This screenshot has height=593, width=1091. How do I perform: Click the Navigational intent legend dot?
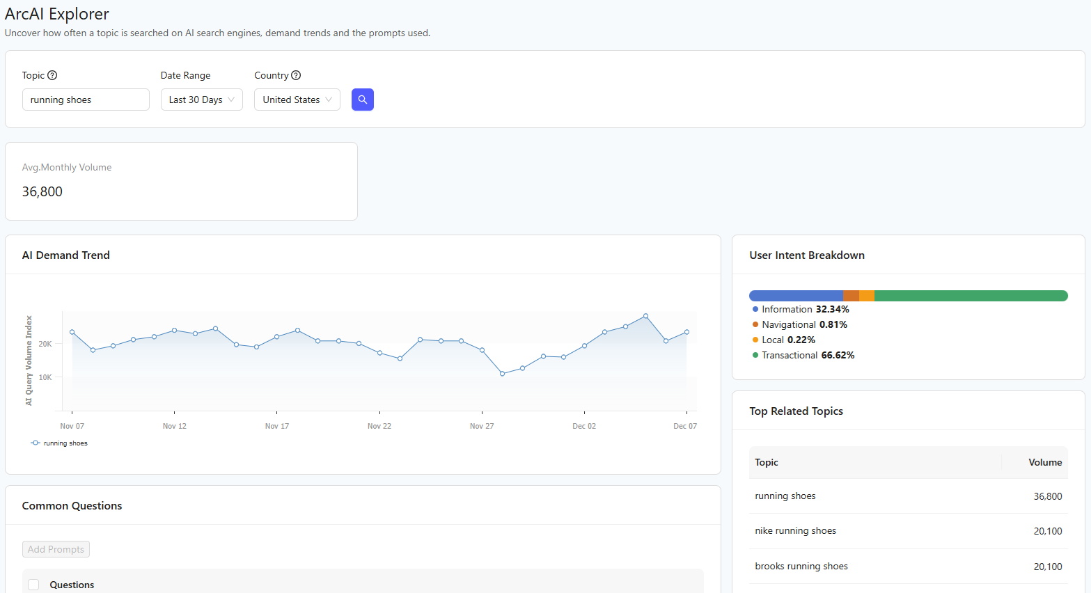(755, 324)
